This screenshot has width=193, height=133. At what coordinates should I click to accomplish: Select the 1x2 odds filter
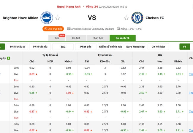[x=63, y=47]
